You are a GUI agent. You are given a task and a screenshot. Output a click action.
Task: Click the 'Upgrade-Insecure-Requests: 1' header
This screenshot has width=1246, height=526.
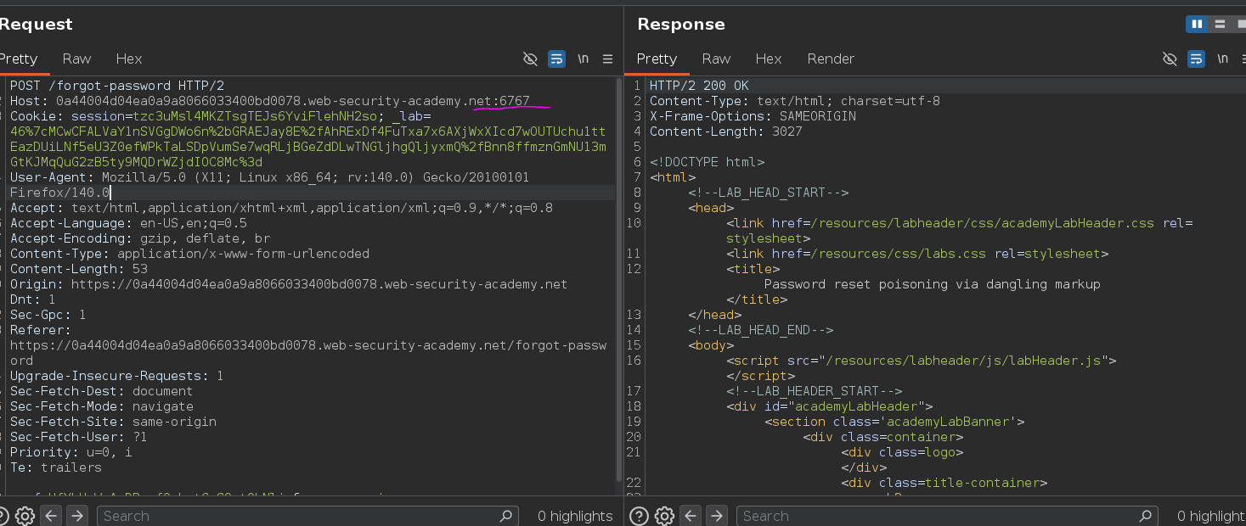click(x=117, y=376)
